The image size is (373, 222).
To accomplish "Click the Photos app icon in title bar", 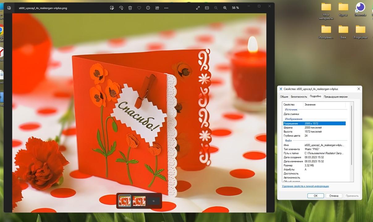I will tap(9, 8).
